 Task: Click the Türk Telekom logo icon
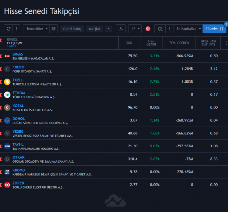pos(7,95)
